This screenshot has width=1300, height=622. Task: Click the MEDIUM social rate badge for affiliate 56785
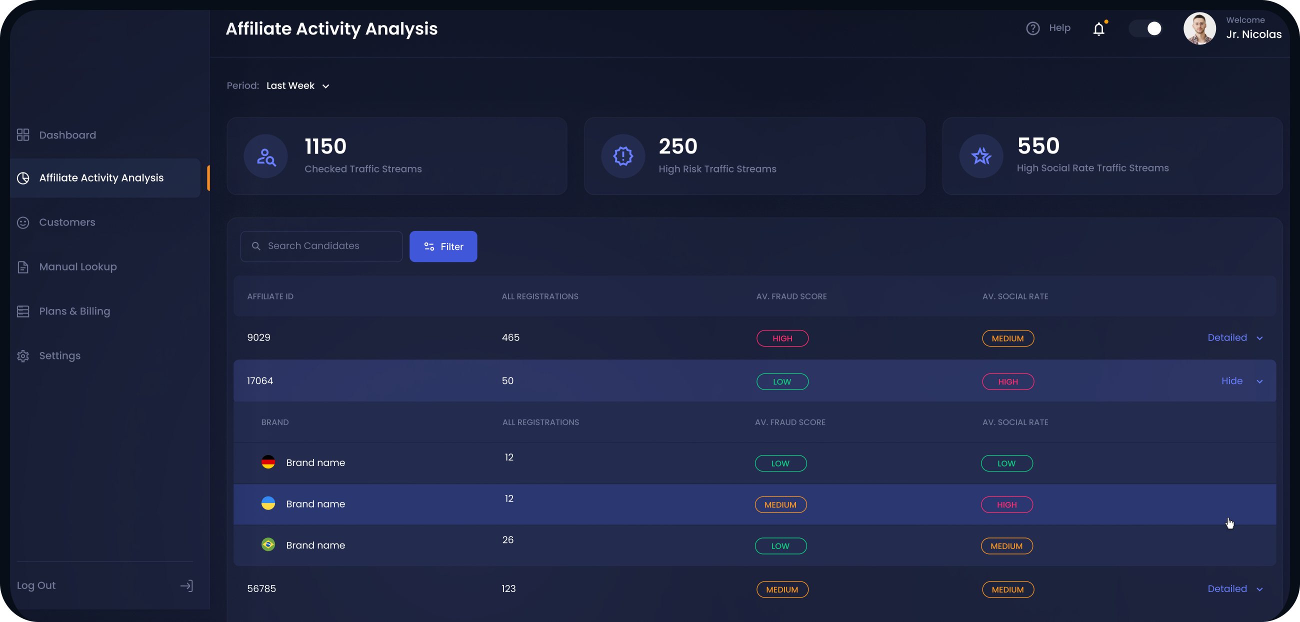tap(1008, 589)
